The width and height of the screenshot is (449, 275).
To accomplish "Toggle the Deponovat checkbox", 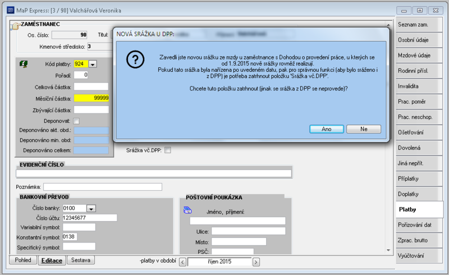I will pos(76,121).
